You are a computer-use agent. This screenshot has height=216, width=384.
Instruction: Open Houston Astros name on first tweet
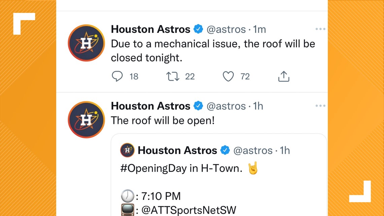pyautogui.click(x=150, y=29)
